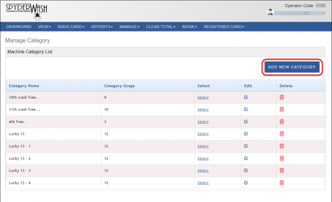Select the 11th wash free... category

tap(203, 109)
